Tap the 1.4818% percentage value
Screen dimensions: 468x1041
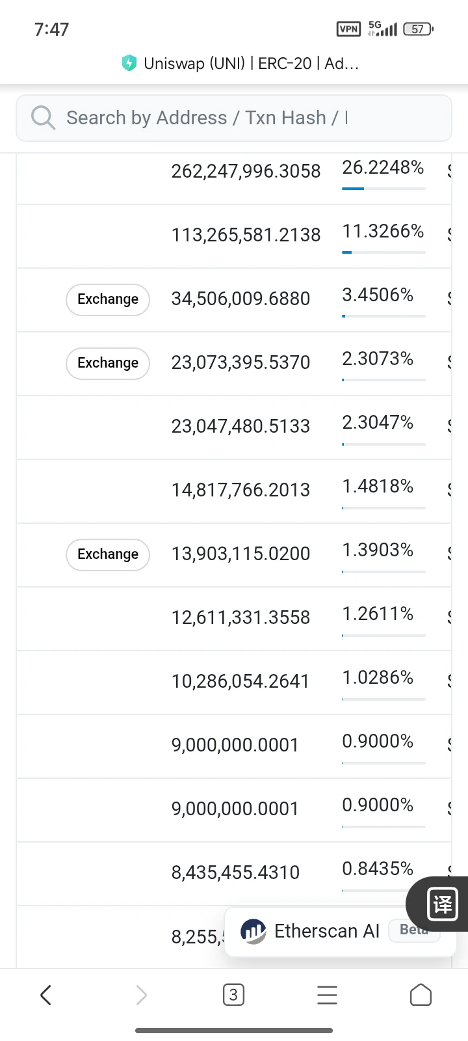378,486
